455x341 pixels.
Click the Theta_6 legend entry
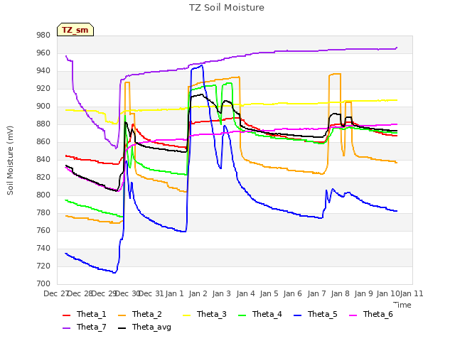(x=371, y=314)
